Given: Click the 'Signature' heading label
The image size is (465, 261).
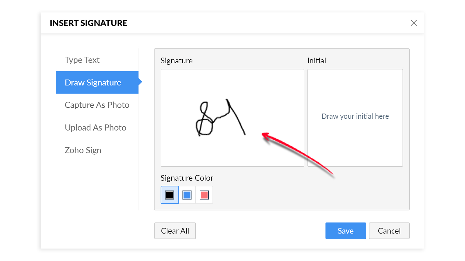Looking at the screenshot, I should [177, 61].
